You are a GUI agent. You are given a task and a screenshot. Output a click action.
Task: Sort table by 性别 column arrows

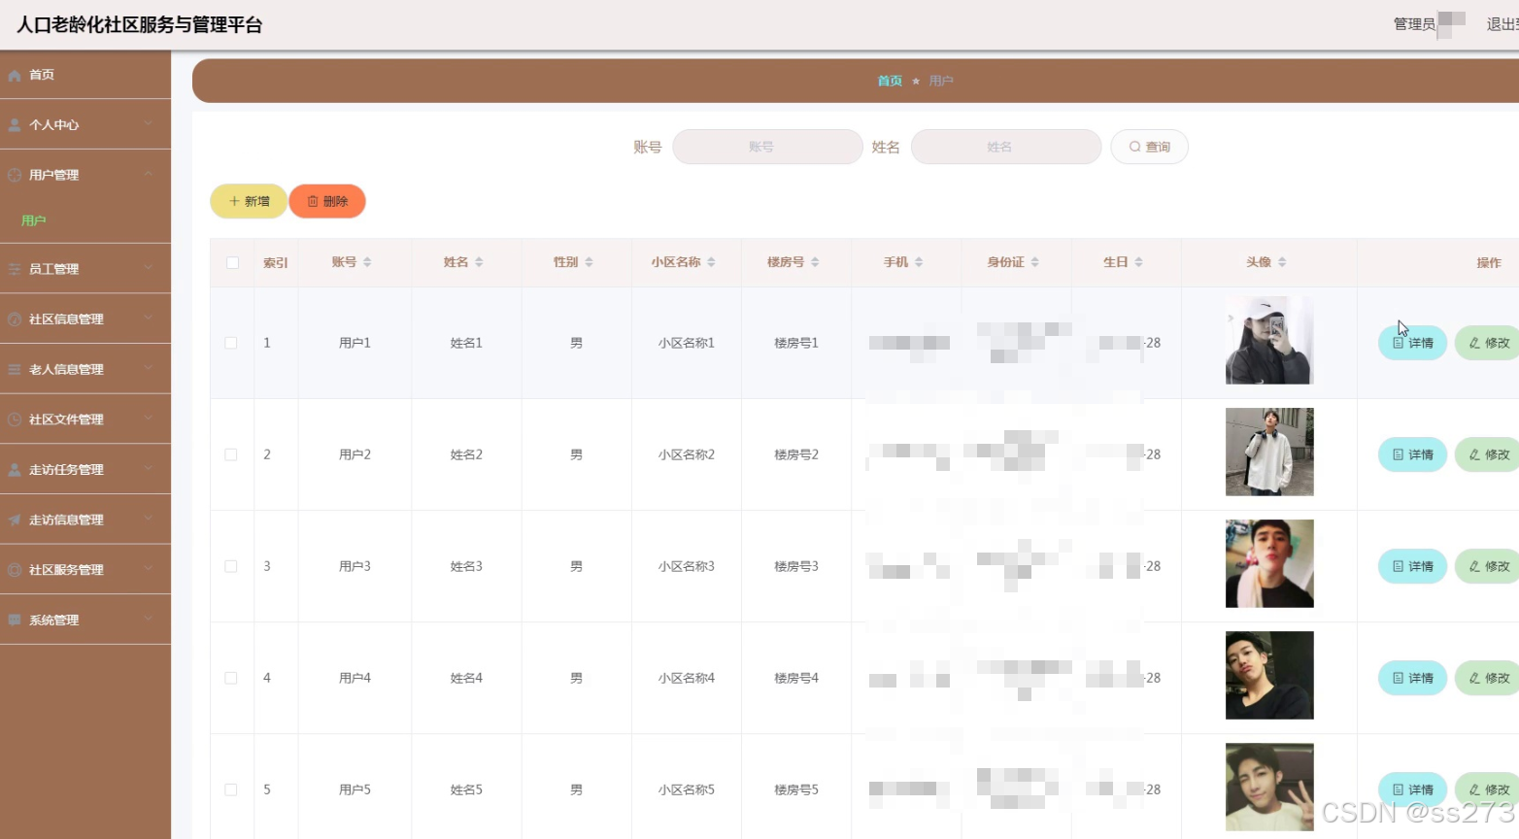click(589, 262)
